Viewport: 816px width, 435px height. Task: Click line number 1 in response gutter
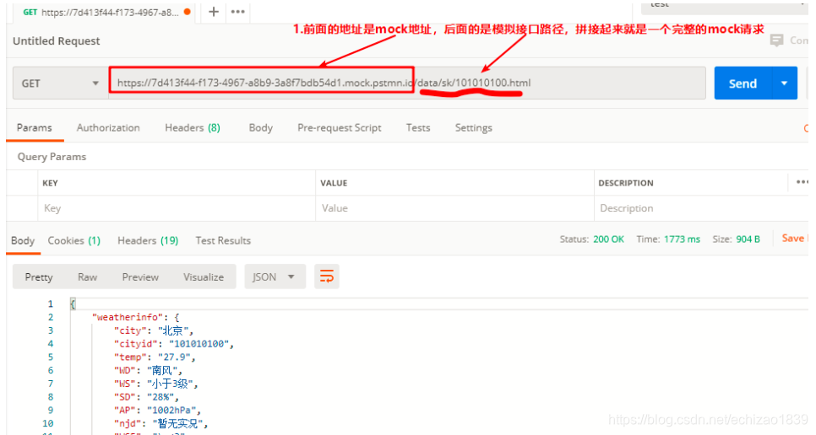pyautogui.click(x=51, y=303)
